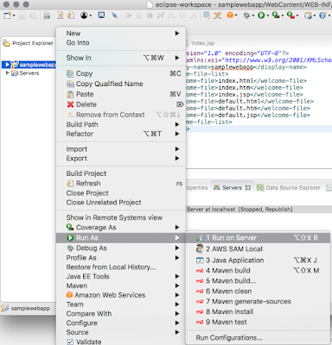The image size is (332, 345).
Task: Open the Source submenu
Action: click(x=121, y=332)
